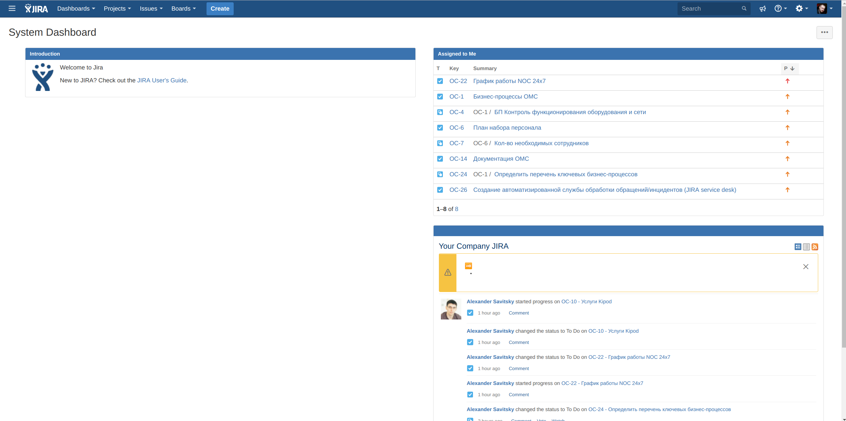Click task type icon for OC-22
846x421 pixels.
click(x=440, y=81)
